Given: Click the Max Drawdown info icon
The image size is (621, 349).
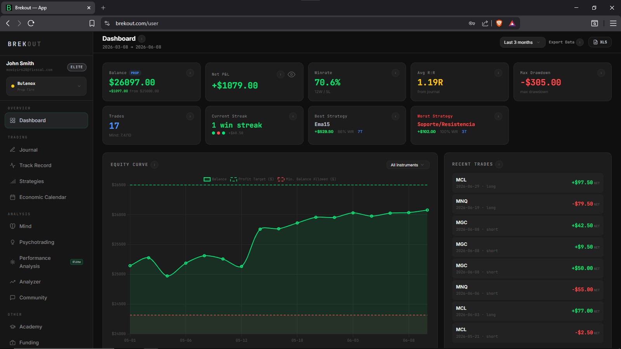Looking at the screenshot, I should pyautogui.click(x=601, y=73).
